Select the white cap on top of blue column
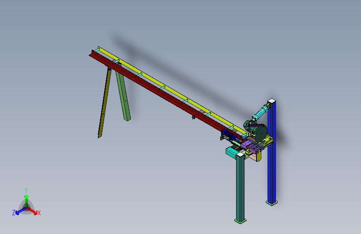 pos(272,101)
